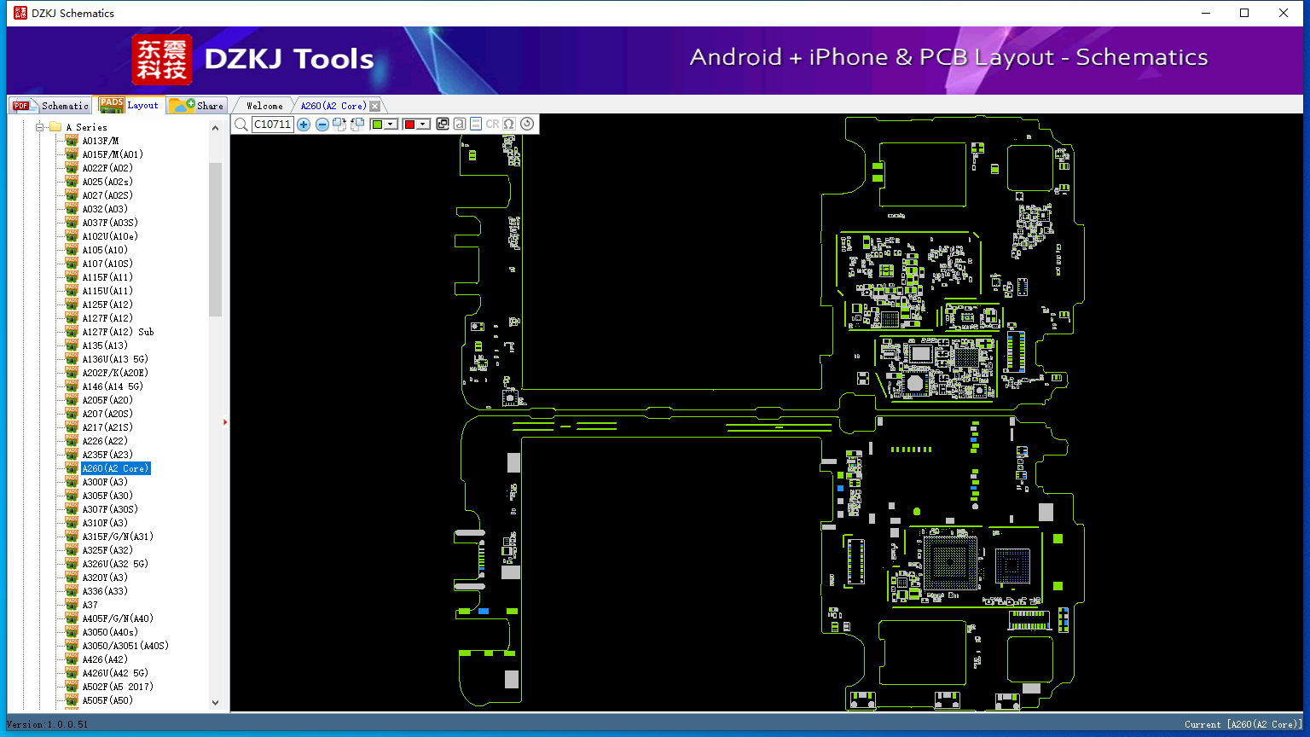This screenshot has height=737, width=1310.
Task: Open the red color dropdown arrow
Action: [423, 125]
